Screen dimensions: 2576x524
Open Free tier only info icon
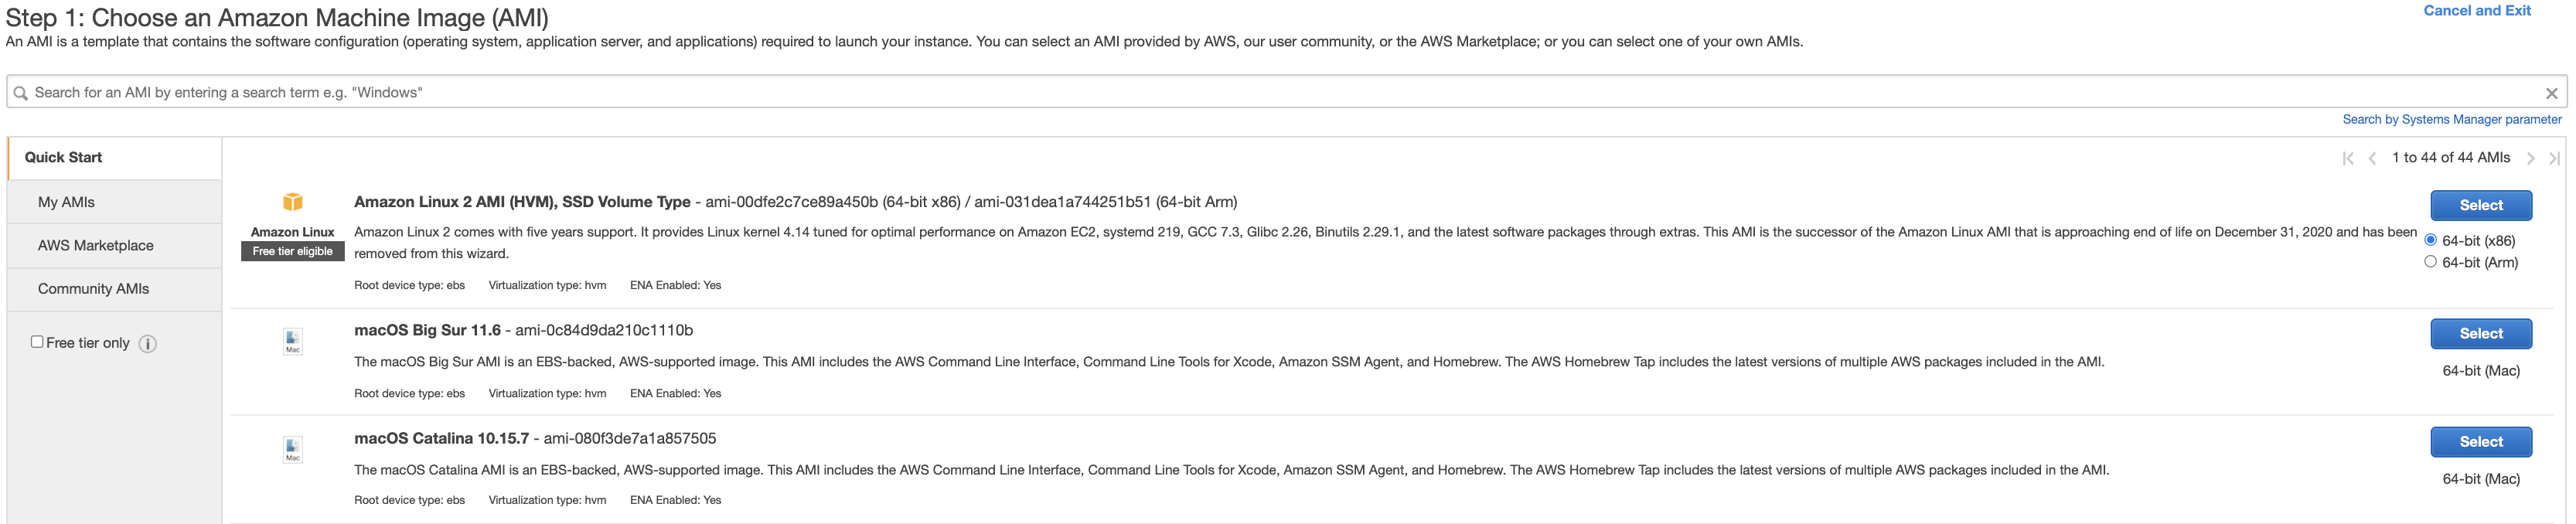pyautogui.click(x=148, y=344)
